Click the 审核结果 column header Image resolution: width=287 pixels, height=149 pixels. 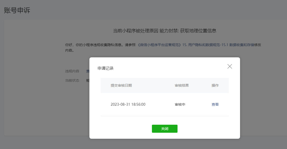182,85
